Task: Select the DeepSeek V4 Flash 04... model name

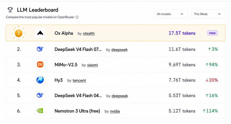Action: (78, 96)
